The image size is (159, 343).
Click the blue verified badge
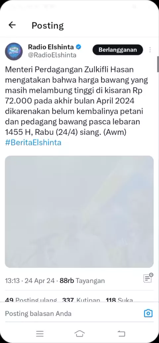[x=78, y=47]
